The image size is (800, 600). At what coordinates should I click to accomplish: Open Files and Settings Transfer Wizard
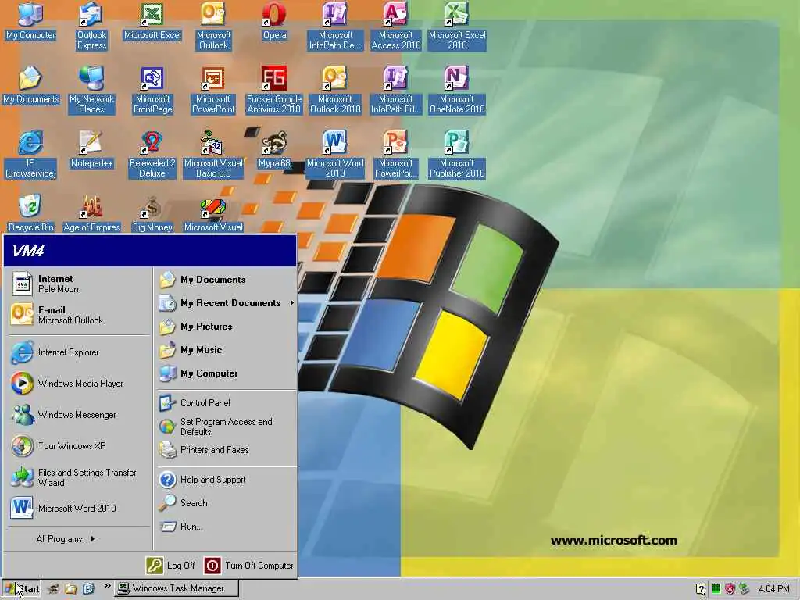point(79,477)
